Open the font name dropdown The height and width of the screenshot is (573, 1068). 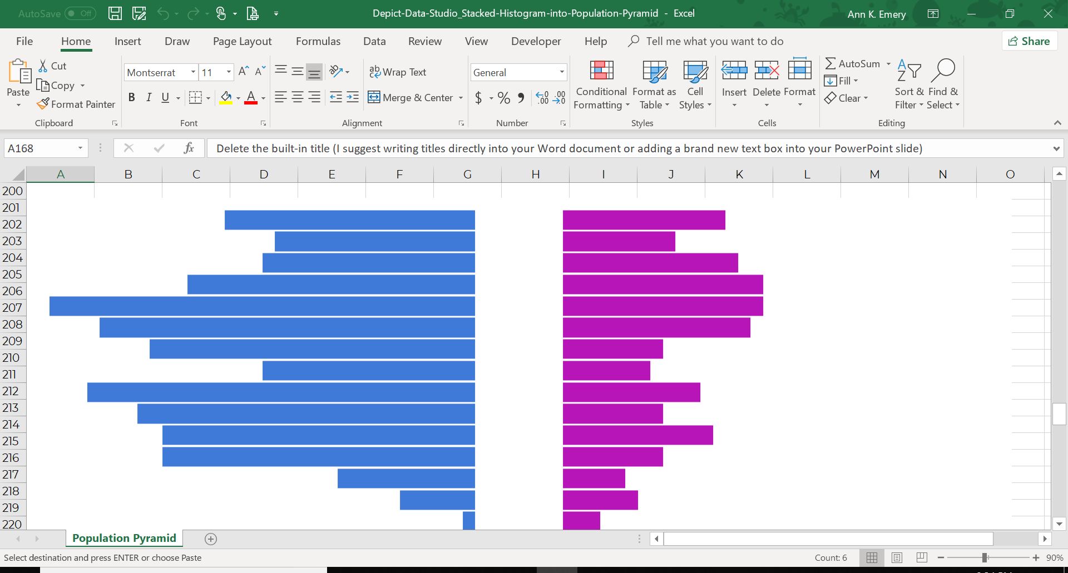192,72
